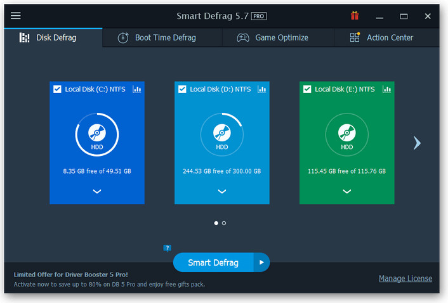Open the hamburger main menu

[16, 16]
